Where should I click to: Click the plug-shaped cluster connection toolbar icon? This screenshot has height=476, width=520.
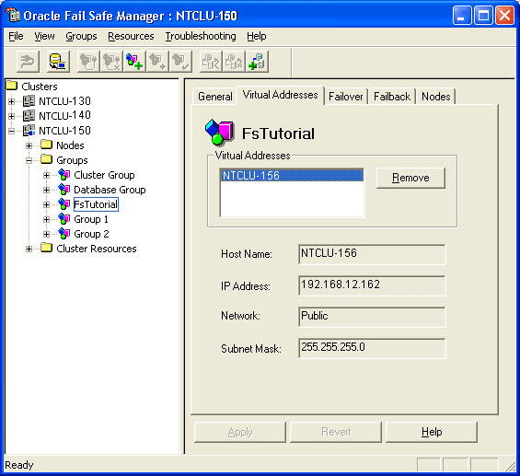tap(28, 62)
